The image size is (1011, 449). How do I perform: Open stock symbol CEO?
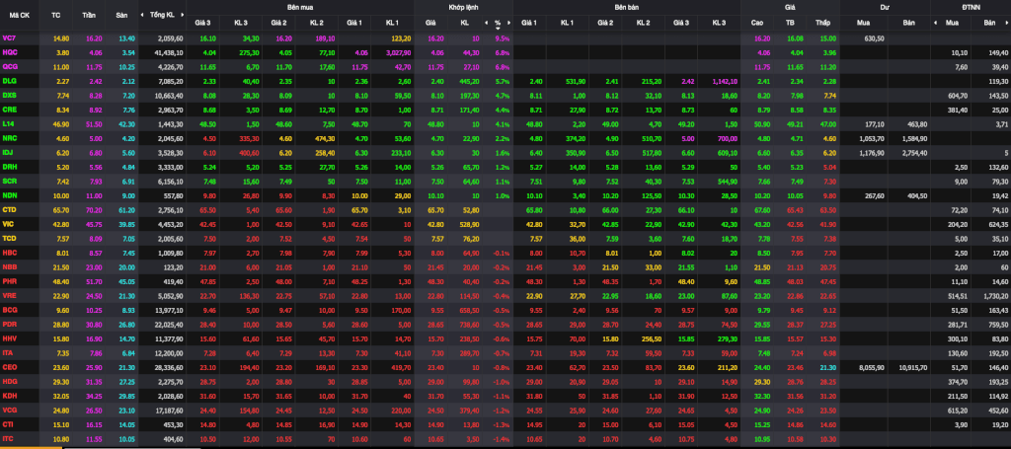pyautogui.click(x=9, y=367)
